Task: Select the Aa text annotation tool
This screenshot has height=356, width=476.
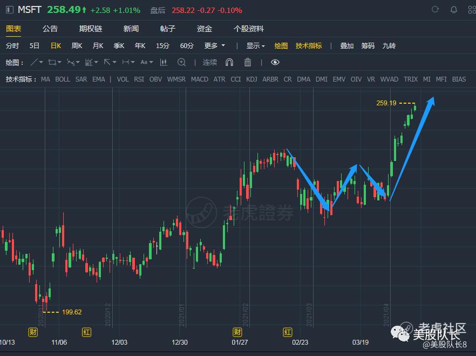Action: click(144, 62)
